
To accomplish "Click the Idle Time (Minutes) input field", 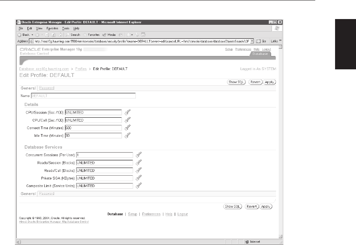I will click(x=93, y=136).
